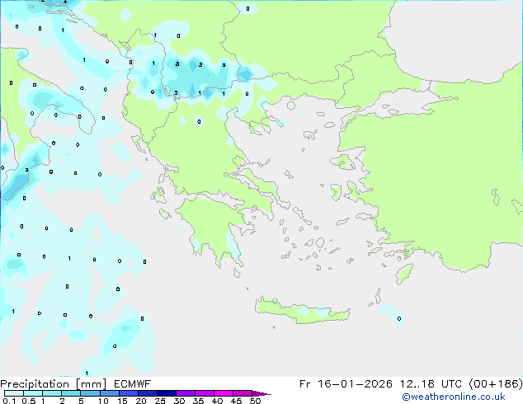Click the legend scale label '45'
This screenshot has width=523, height=404.
point(236,401)
